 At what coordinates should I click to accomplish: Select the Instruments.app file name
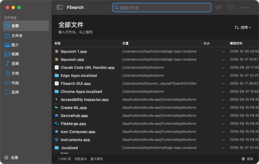75,140
